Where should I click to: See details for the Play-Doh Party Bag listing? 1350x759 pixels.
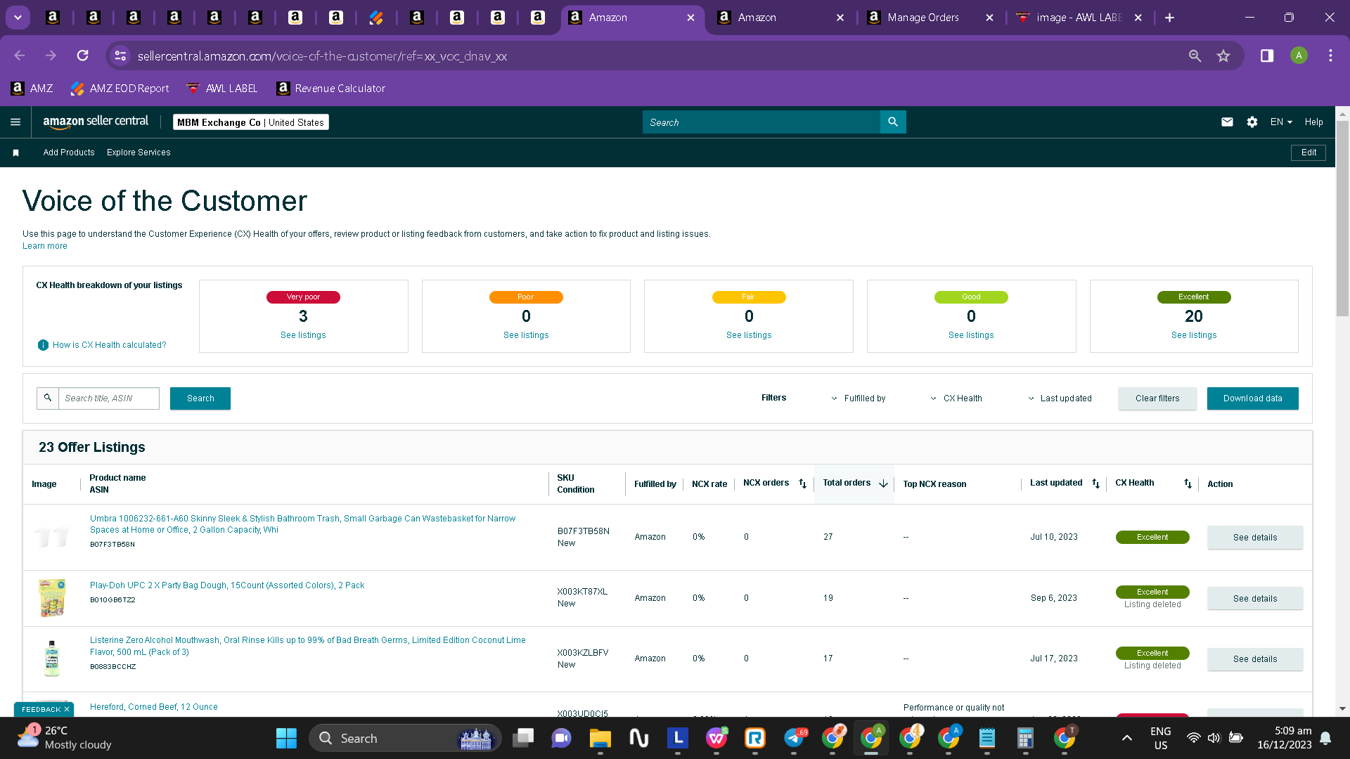[x=1255, y=599]
